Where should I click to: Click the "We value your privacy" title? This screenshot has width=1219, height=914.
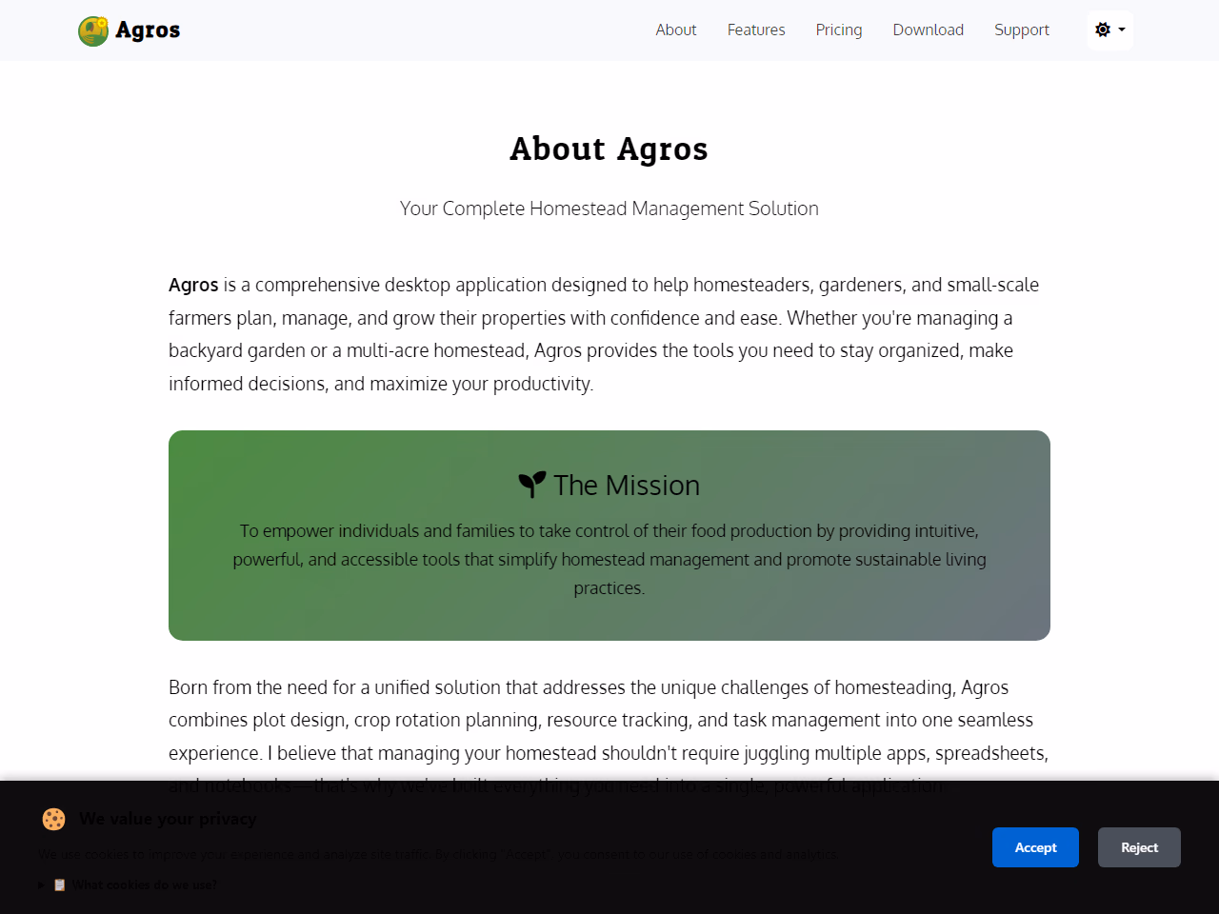coord(168,819)
